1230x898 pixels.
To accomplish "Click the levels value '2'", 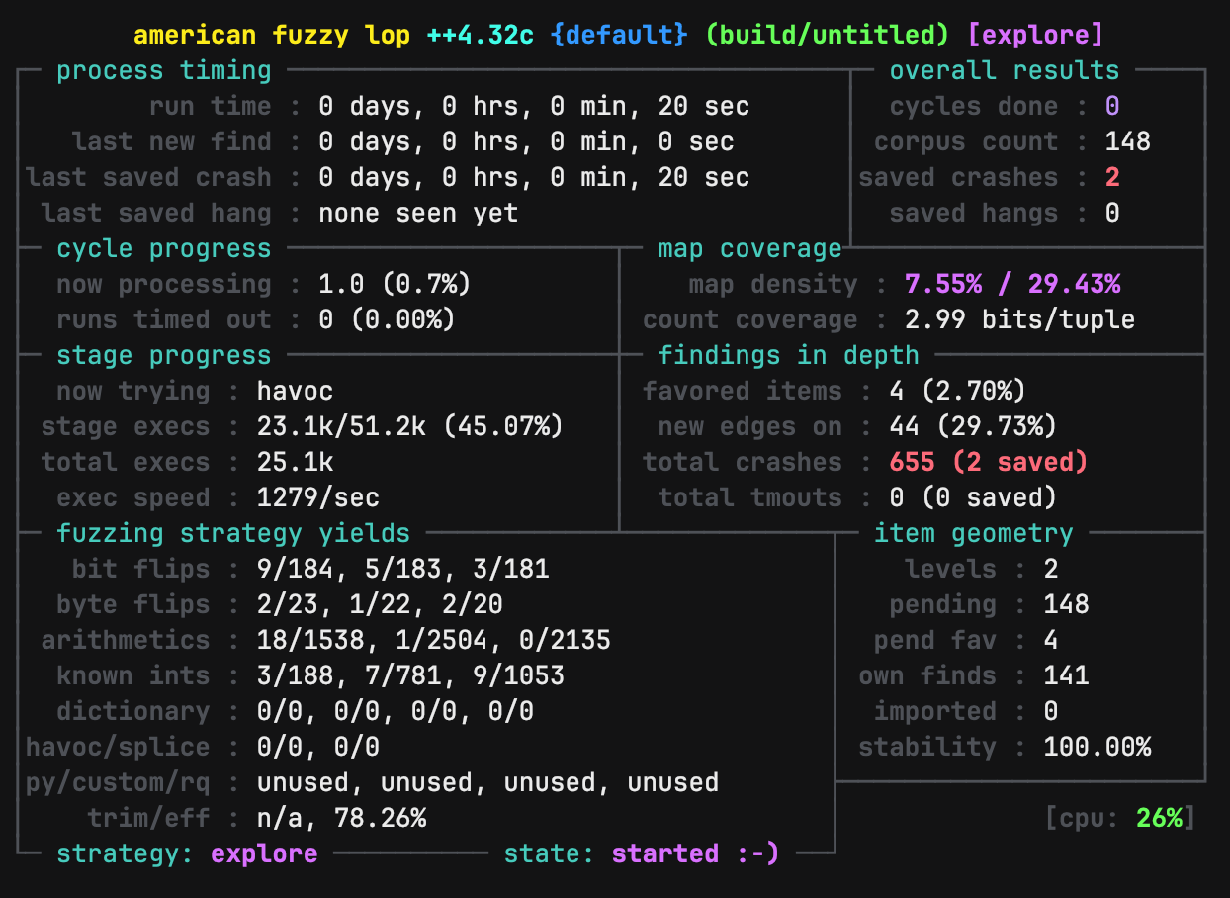I will 1051,570.
